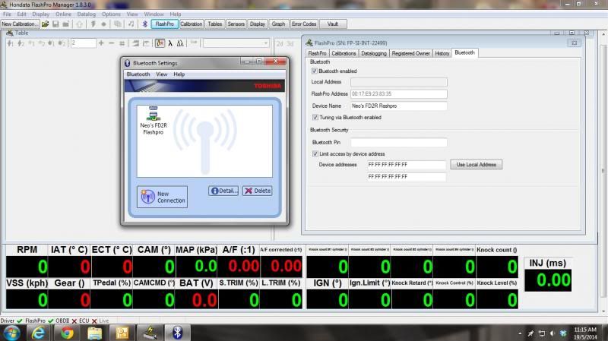The image size is (608, 341).
Task: Open Google Chrome from the taskbar
Action: [x=67, y=333]
